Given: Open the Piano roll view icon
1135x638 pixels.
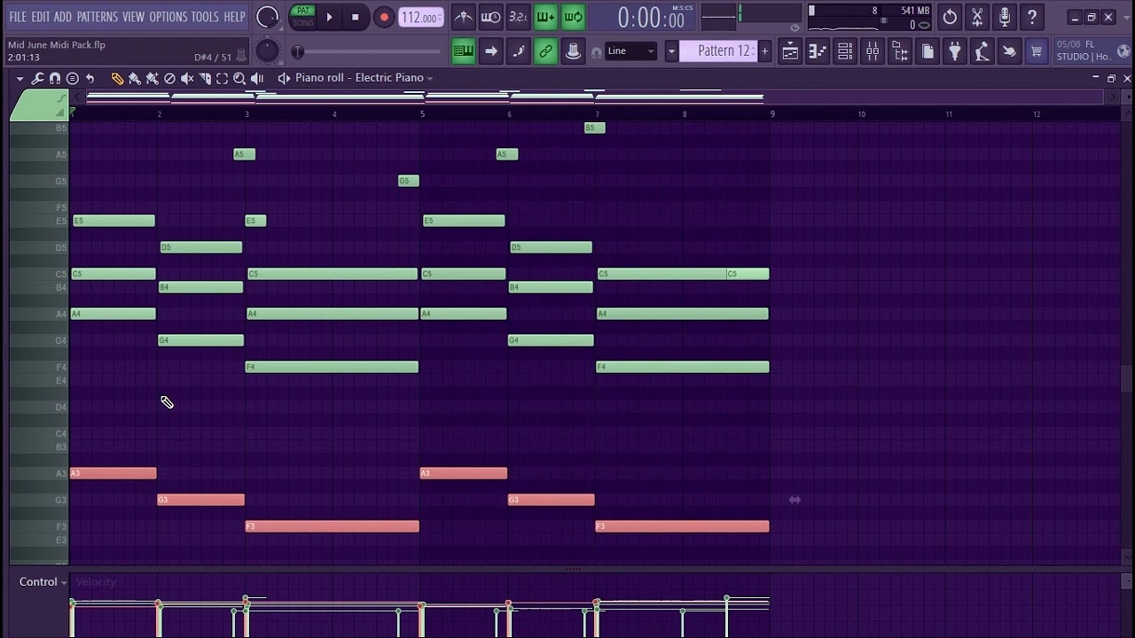Looking at the screenshot, I should (x=818, y=51).
